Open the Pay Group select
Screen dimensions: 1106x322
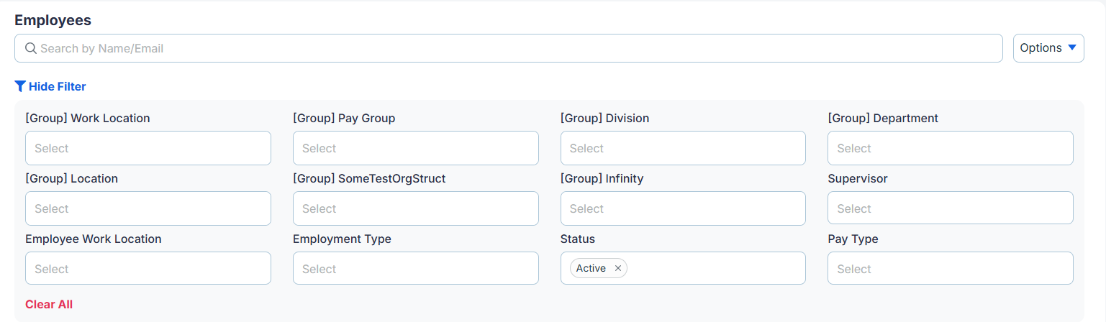click(416, 148)
